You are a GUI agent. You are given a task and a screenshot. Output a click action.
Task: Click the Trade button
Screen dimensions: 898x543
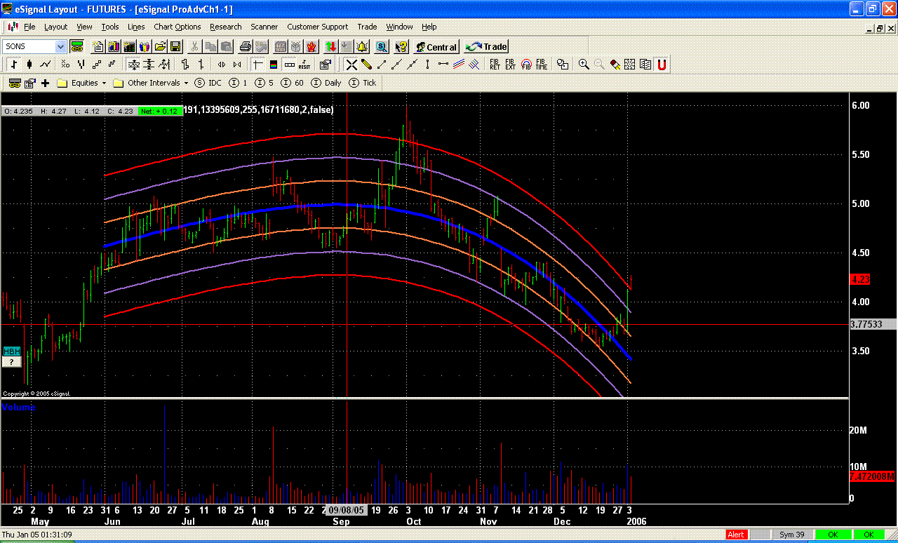click(487, 47)
